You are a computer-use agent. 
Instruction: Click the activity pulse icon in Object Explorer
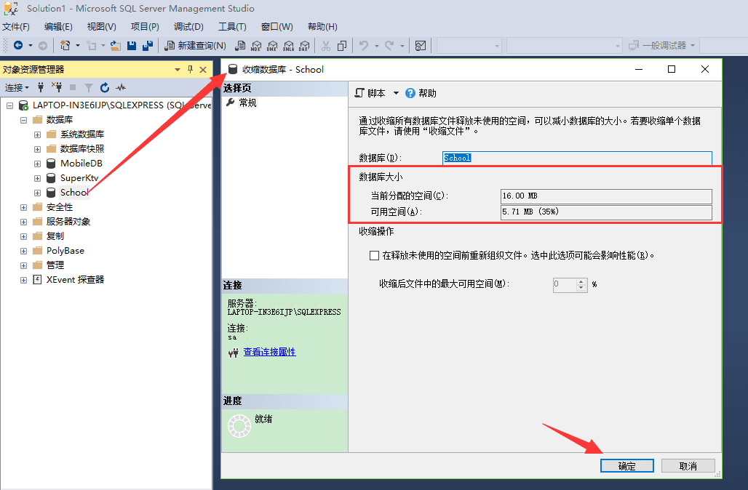coord(121,87)
